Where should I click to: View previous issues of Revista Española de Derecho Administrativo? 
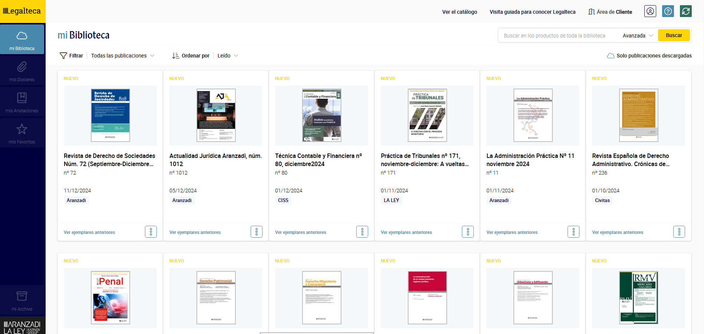618,232
